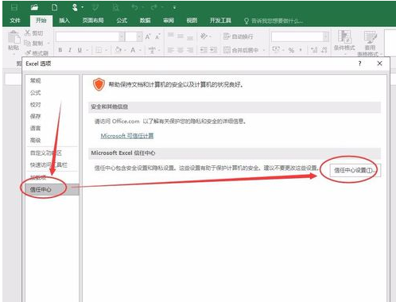Click the Tell Me search box
The image size is (396, 302).
[274, 21]
